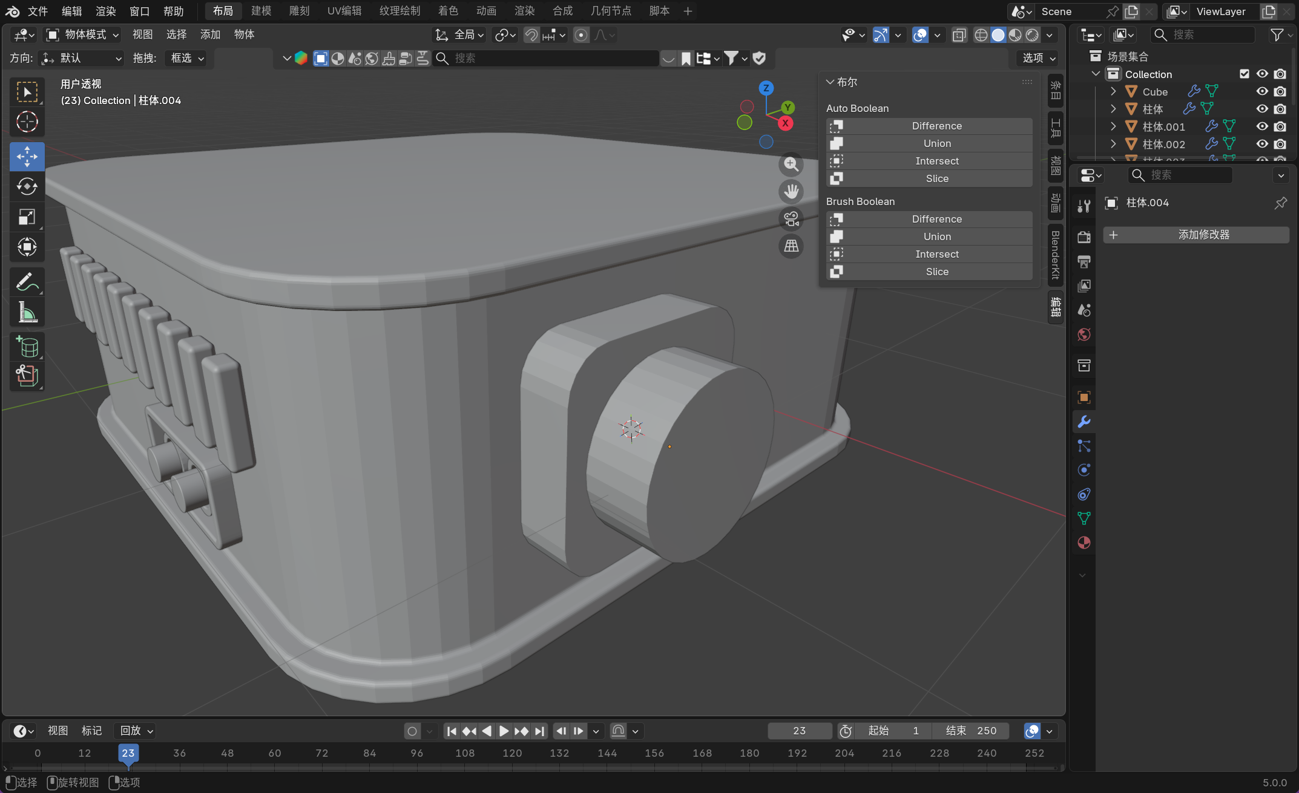Screen dimensions: 1299x793
Task: Open the 渲染 menu in top bar
Action: tap(105, 11)
